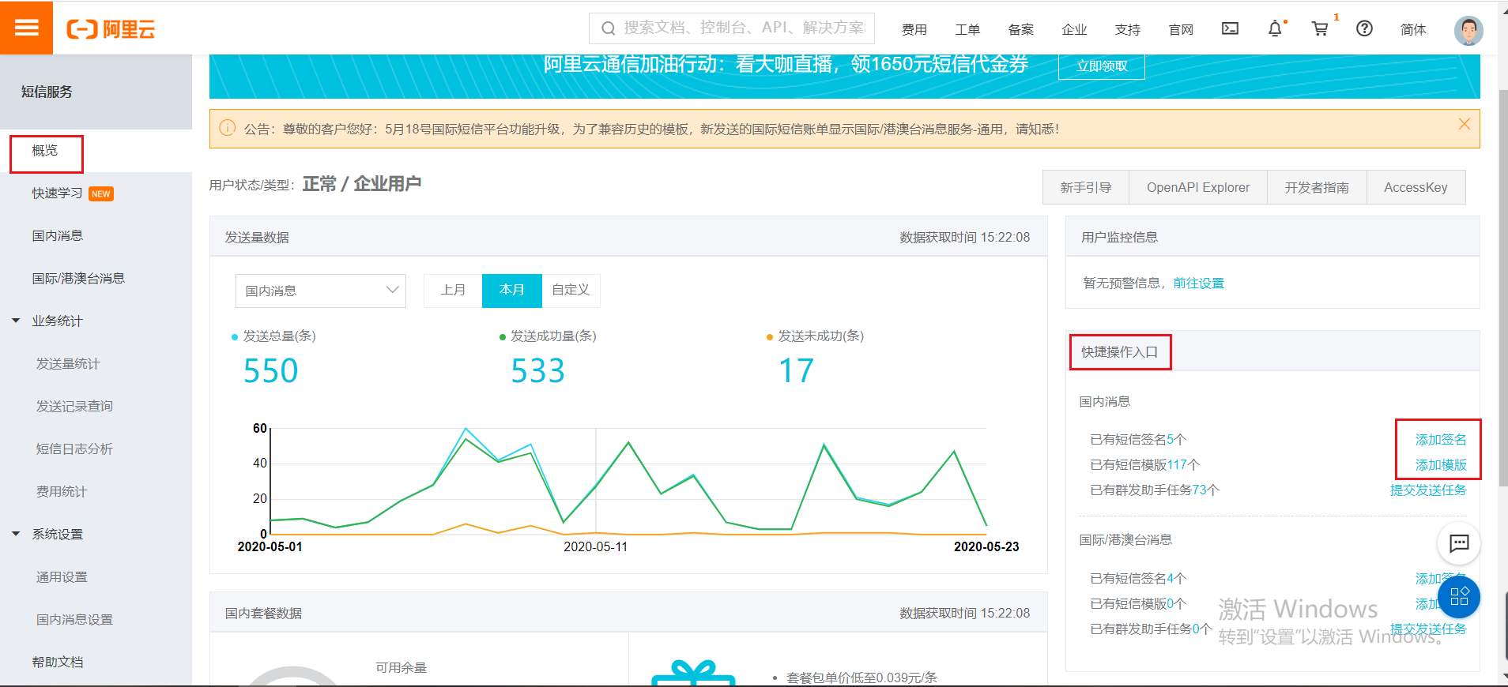The width and height of the screenshot is (1508, 687).
Task: Close the orange announcement banner
Action: (x=1464, y=124)
